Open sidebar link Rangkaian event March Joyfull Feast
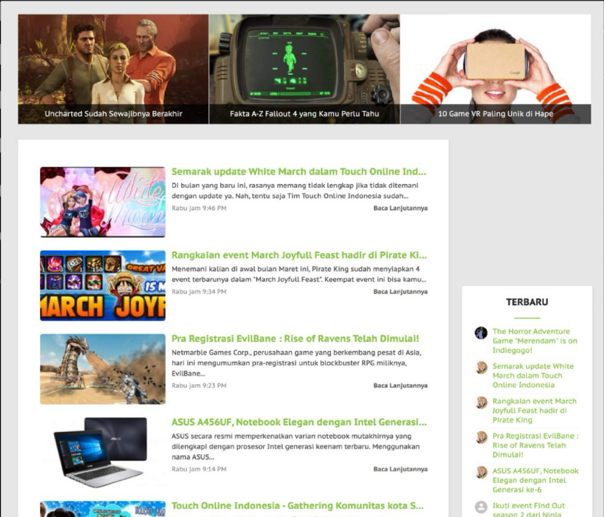604x517 pixels. [x=535, y=411]
